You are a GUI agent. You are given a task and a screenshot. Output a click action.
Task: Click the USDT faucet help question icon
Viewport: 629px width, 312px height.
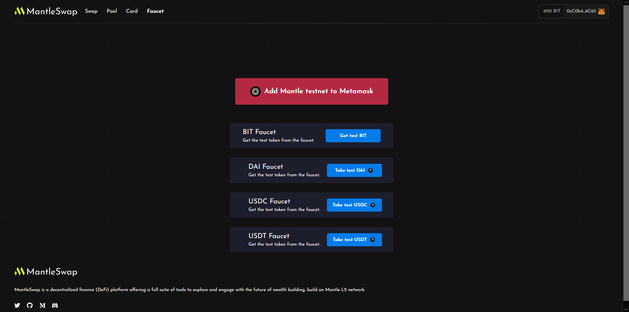[372, 240]
